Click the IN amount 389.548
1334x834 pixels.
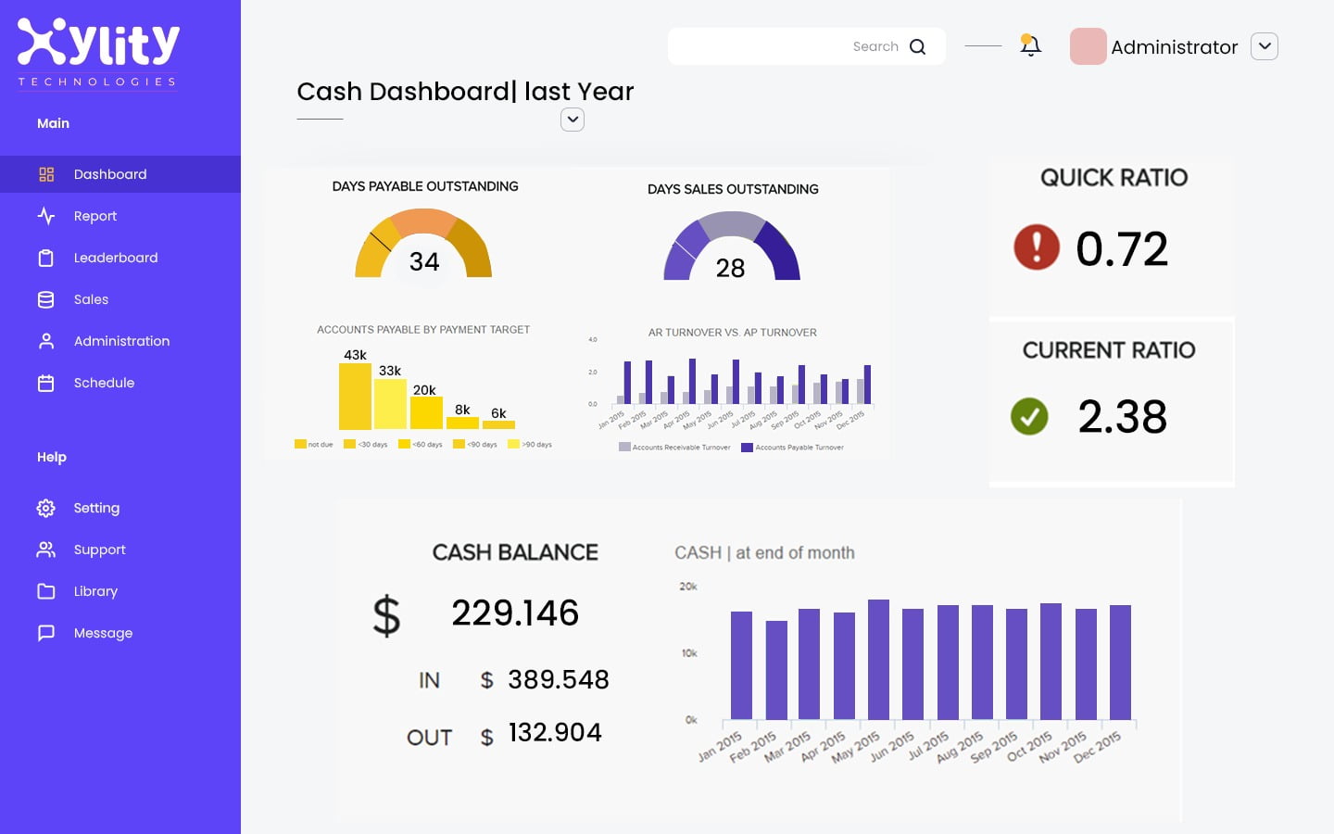[x=559, y=679]
